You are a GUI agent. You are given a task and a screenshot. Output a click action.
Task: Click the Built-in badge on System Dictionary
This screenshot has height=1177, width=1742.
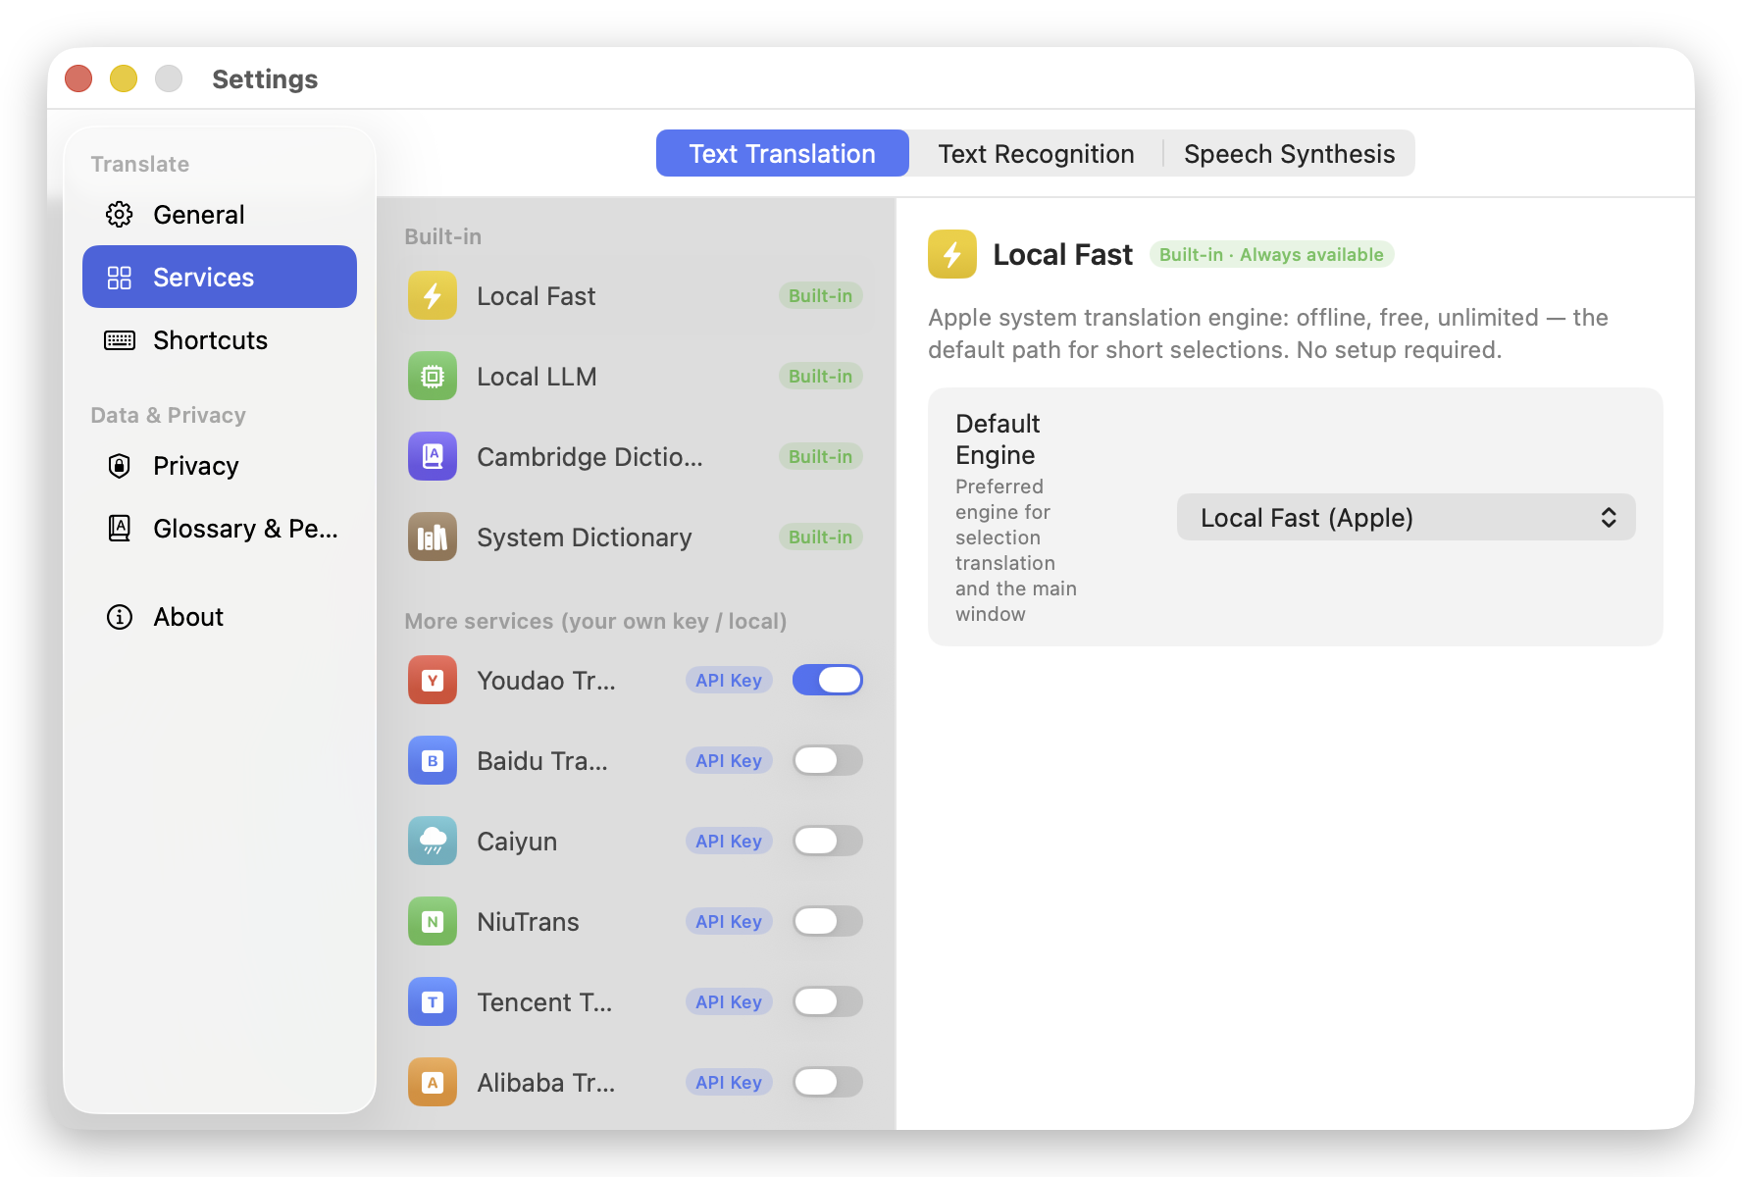pos(821,537)
